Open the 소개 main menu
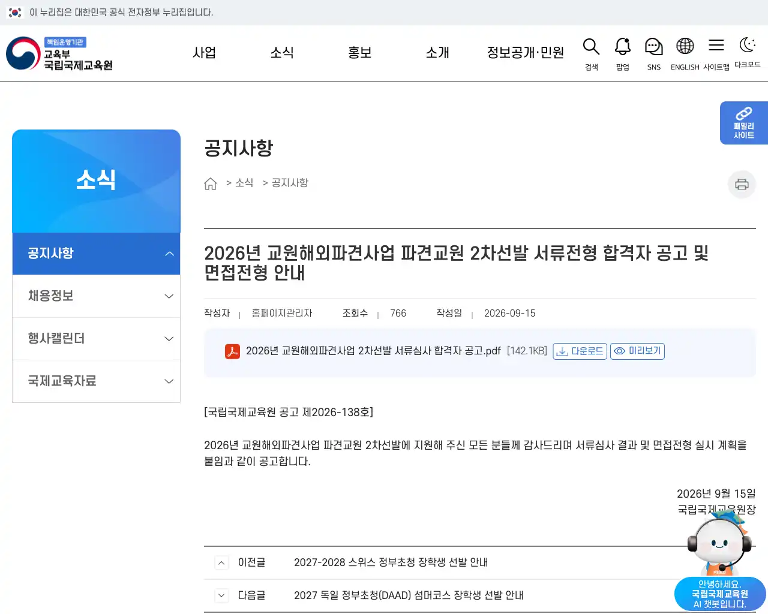Image resolution: width=768 pixels, height=614 pixels. pyautogui.click(x=437, y=53)
